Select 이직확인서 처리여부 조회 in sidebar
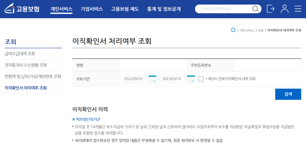The image size is (306, 146). [26, 88]
